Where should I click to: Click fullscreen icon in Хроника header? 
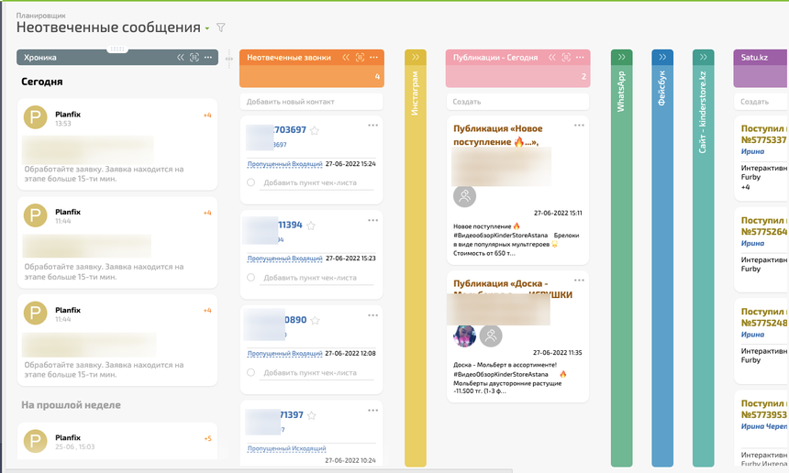(194, 57)
